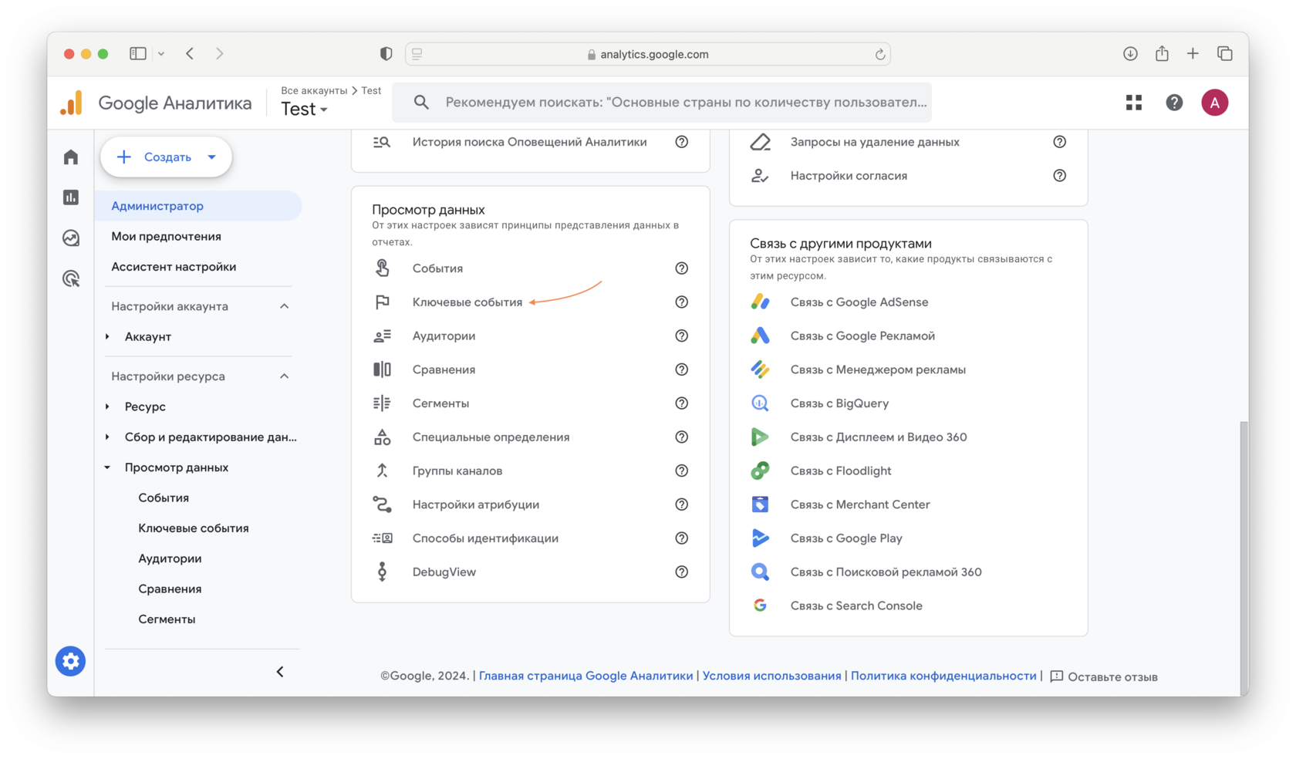Click the Safari address bar
The width and height of the screenshot is (1296, 759).
[648, 54]
